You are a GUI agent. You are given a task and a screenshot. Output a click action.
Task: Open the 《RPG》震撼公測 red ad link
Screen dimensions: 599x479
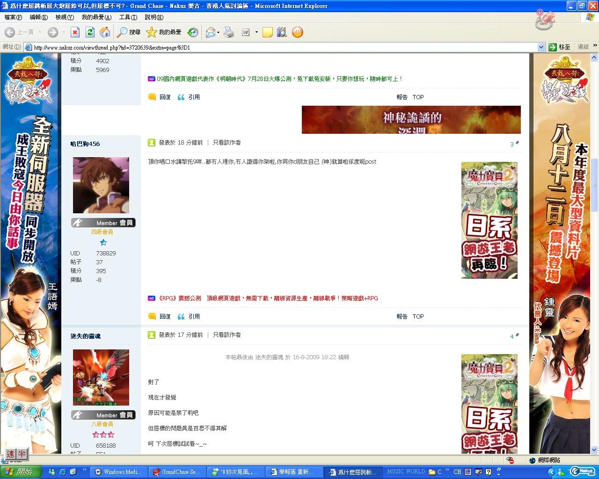[268, 298]
